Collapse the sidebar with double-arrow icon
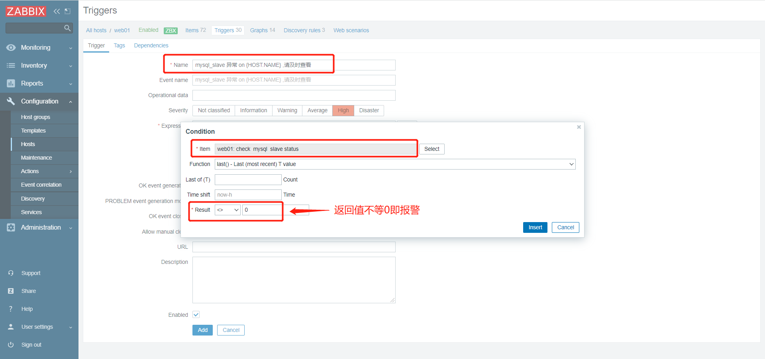This screenshot has height=359, width=765. (x=57, y=11)
